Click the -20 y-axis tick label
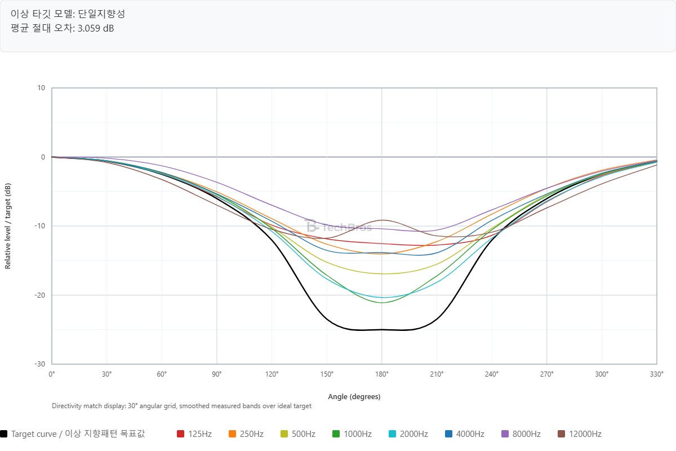Viewport: 676px width, 451px height. coord(41,295)
